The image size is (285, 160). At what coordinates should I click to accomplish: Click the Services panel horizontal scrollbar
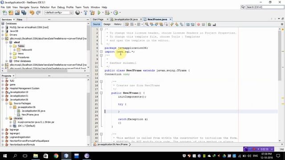tap(37, 71)
